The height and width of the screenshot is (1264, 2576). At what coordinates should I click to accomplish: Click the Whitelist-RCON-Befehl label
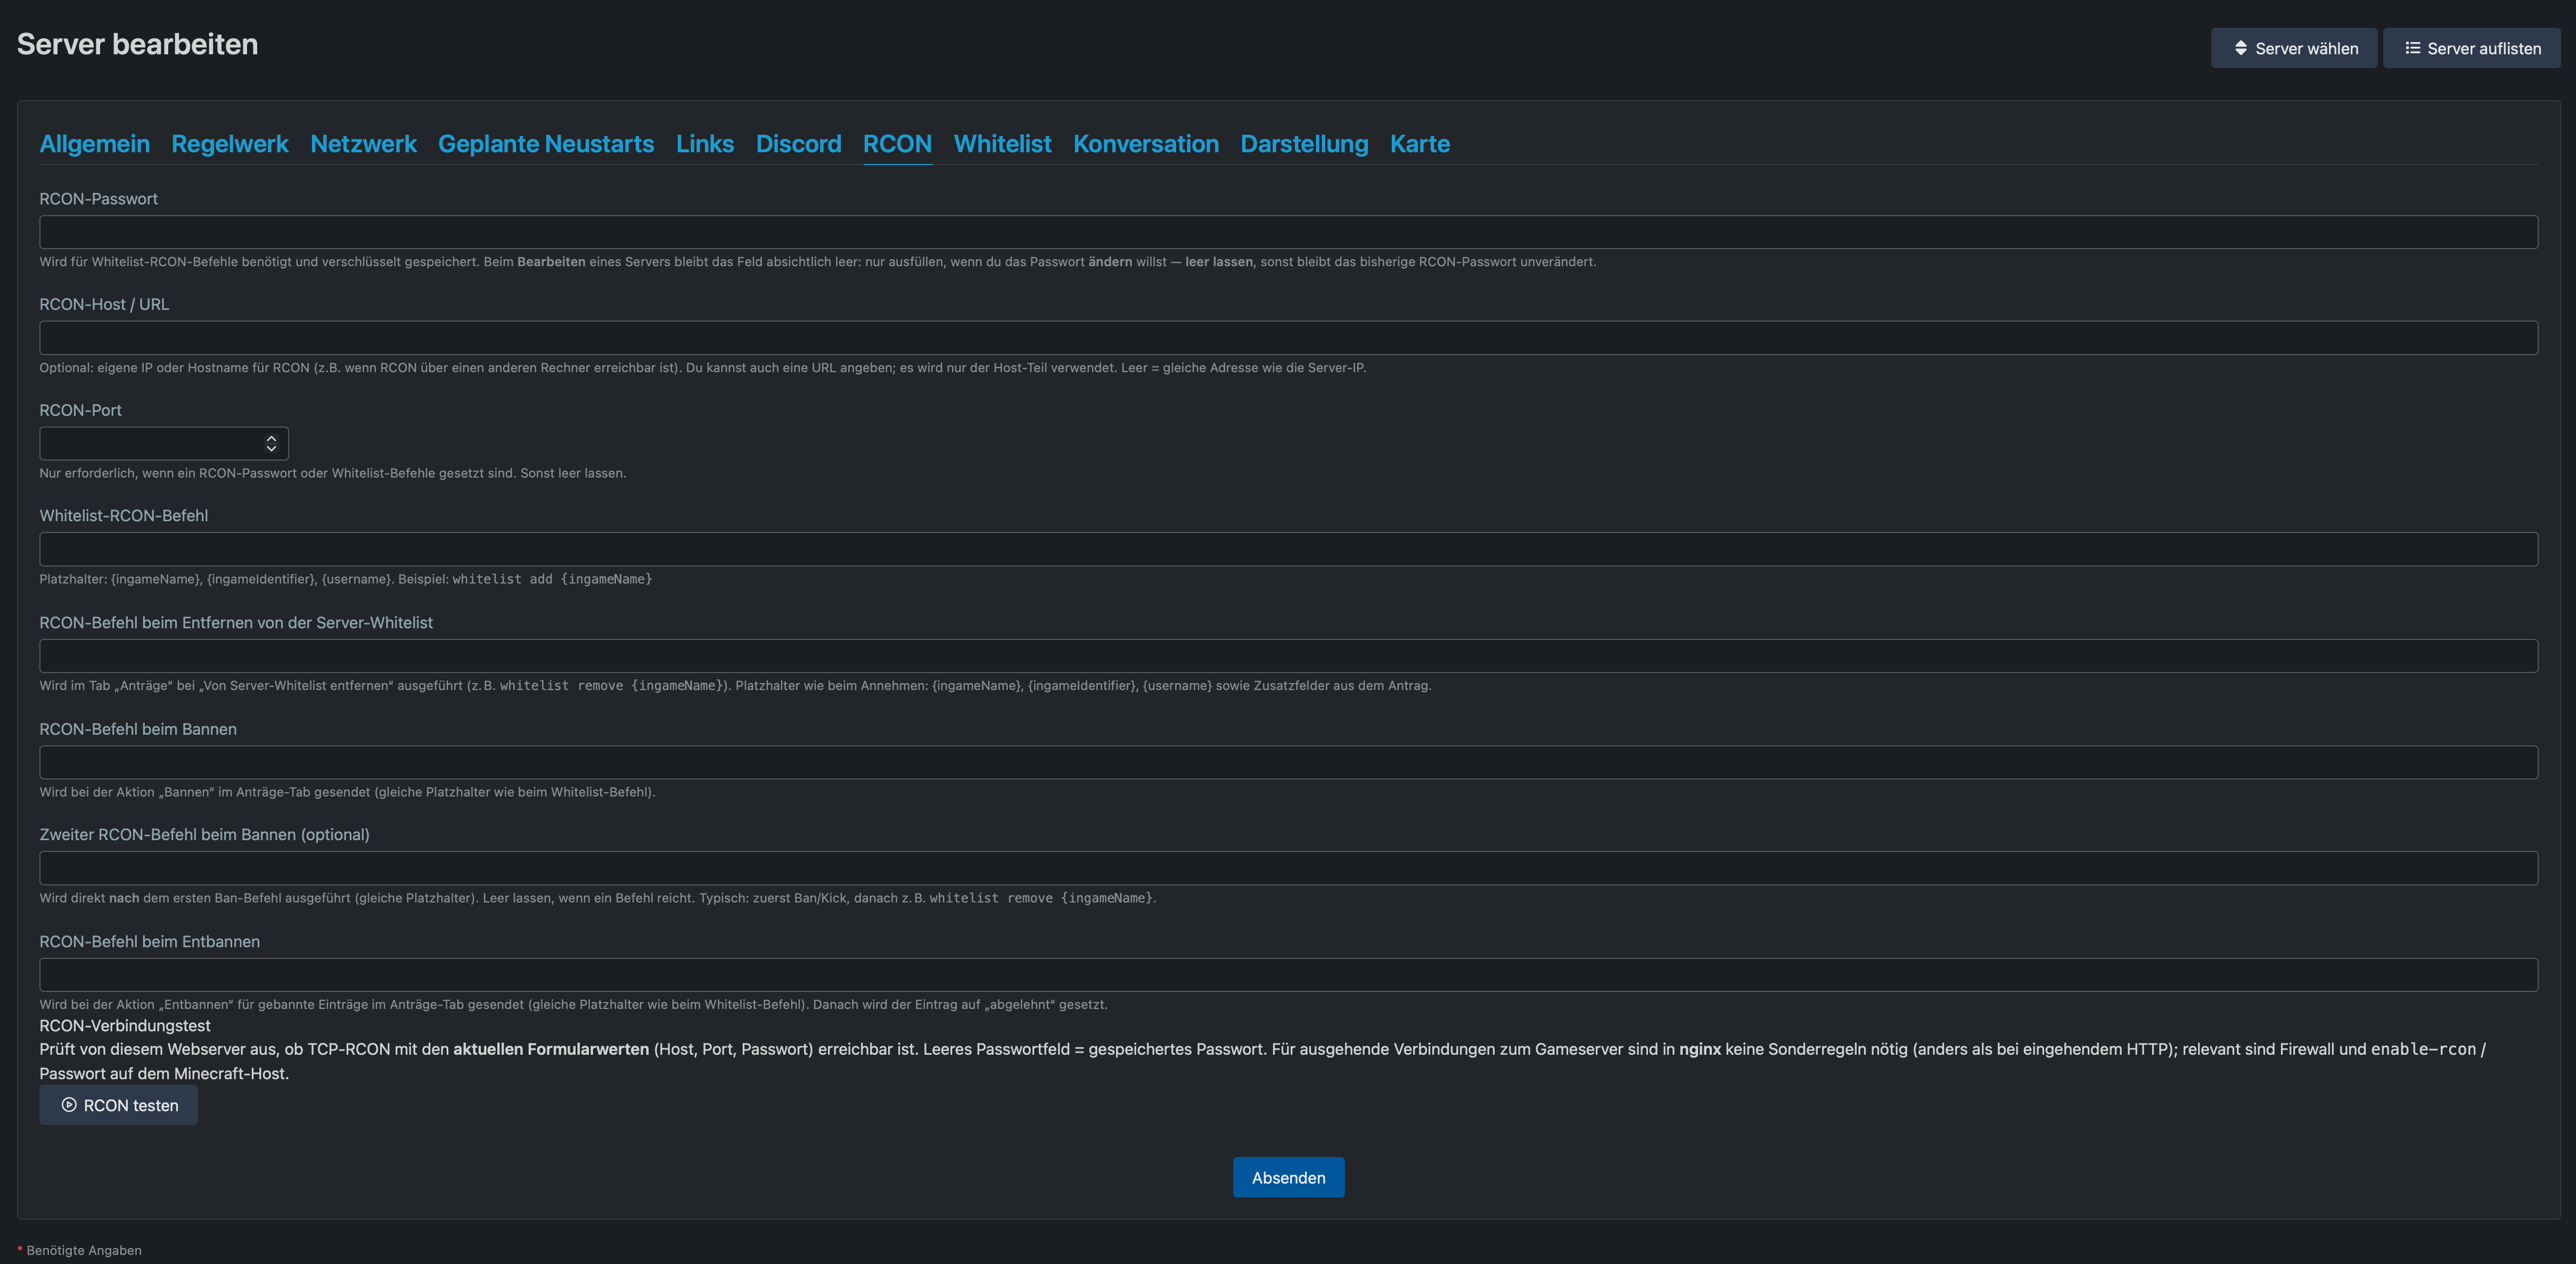point(124,516)
